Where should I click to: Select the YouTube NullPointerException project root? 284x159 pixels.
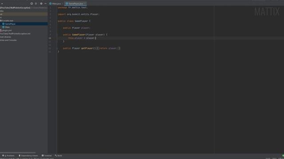15,8
